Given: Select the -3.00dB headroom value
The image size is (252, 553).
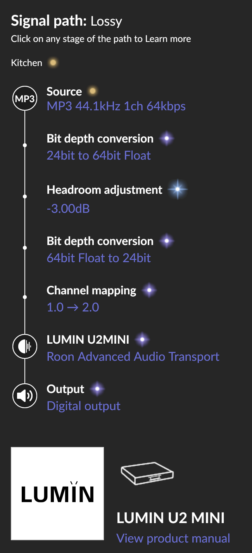Looking at the screenshot, I should pyautogui.click(x=68, y=209).
